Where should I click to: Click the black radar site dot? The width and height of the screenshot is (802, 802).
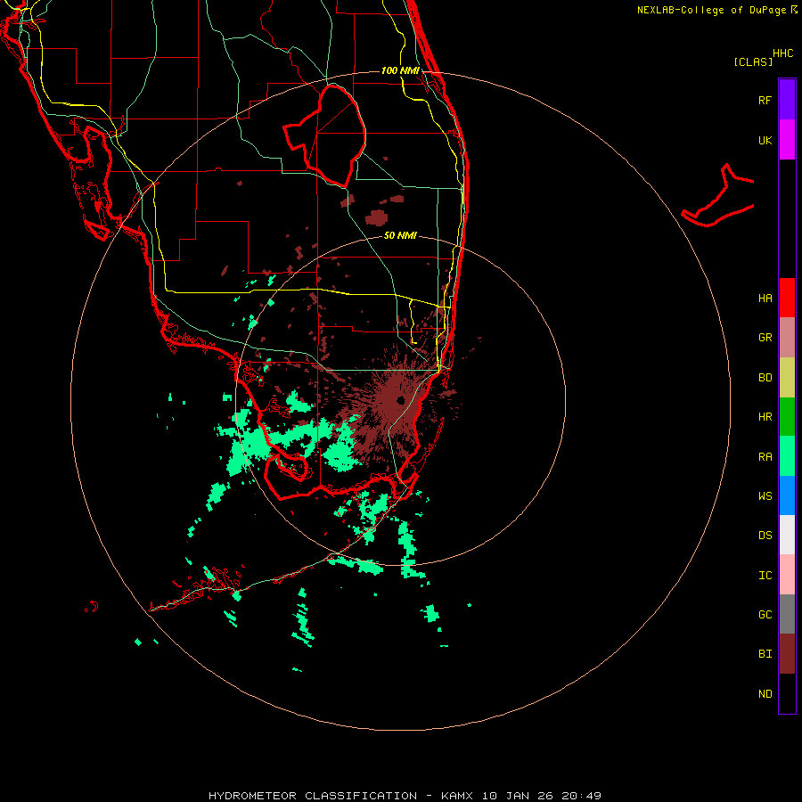coord(400,400)
